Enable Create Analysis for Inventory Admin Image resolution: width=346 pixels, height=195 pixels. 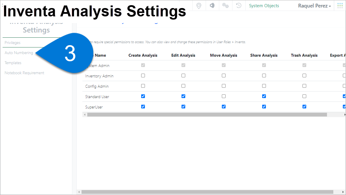click(x=143, y=76)
